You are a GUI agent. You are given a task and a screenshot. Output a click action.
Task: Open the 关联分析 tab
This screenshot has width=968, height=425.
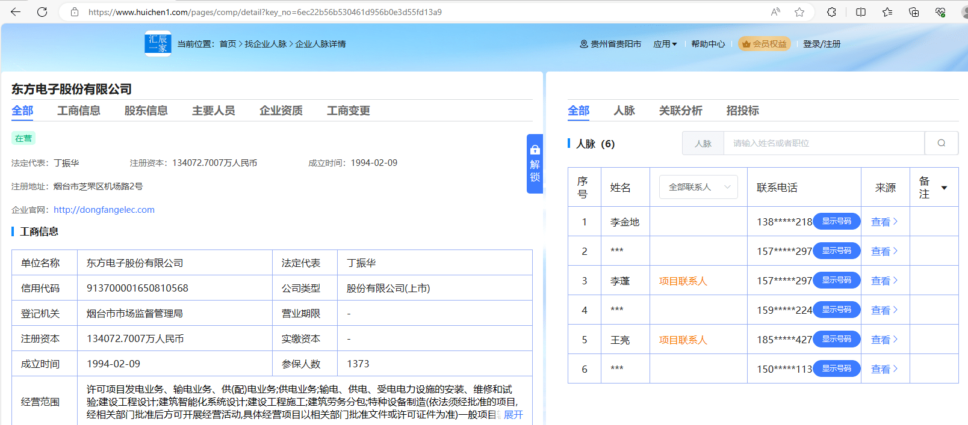tap(681, 111)
